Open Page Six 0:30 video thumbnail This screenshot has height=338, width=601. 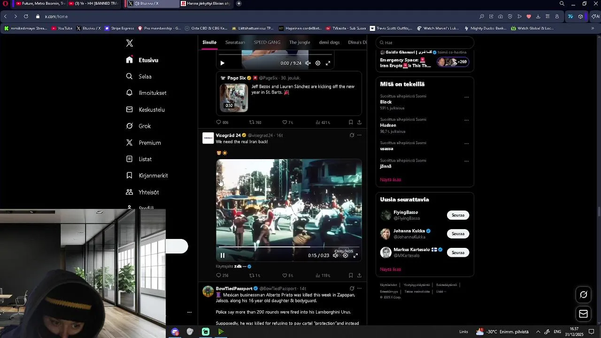tap(234, 98)
